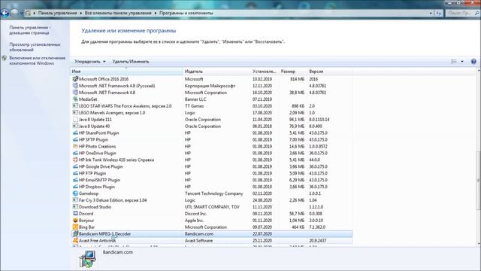Click the HP OneDrive Plugin icon
Viewport: 481px width, 271px height.
click(75, 153)
